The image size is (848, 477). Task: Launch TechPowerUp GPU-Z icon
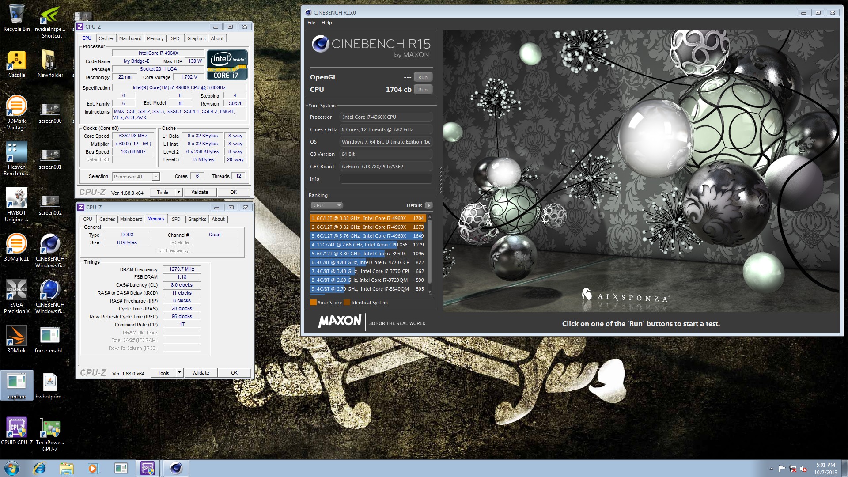[x=50, y=434]
